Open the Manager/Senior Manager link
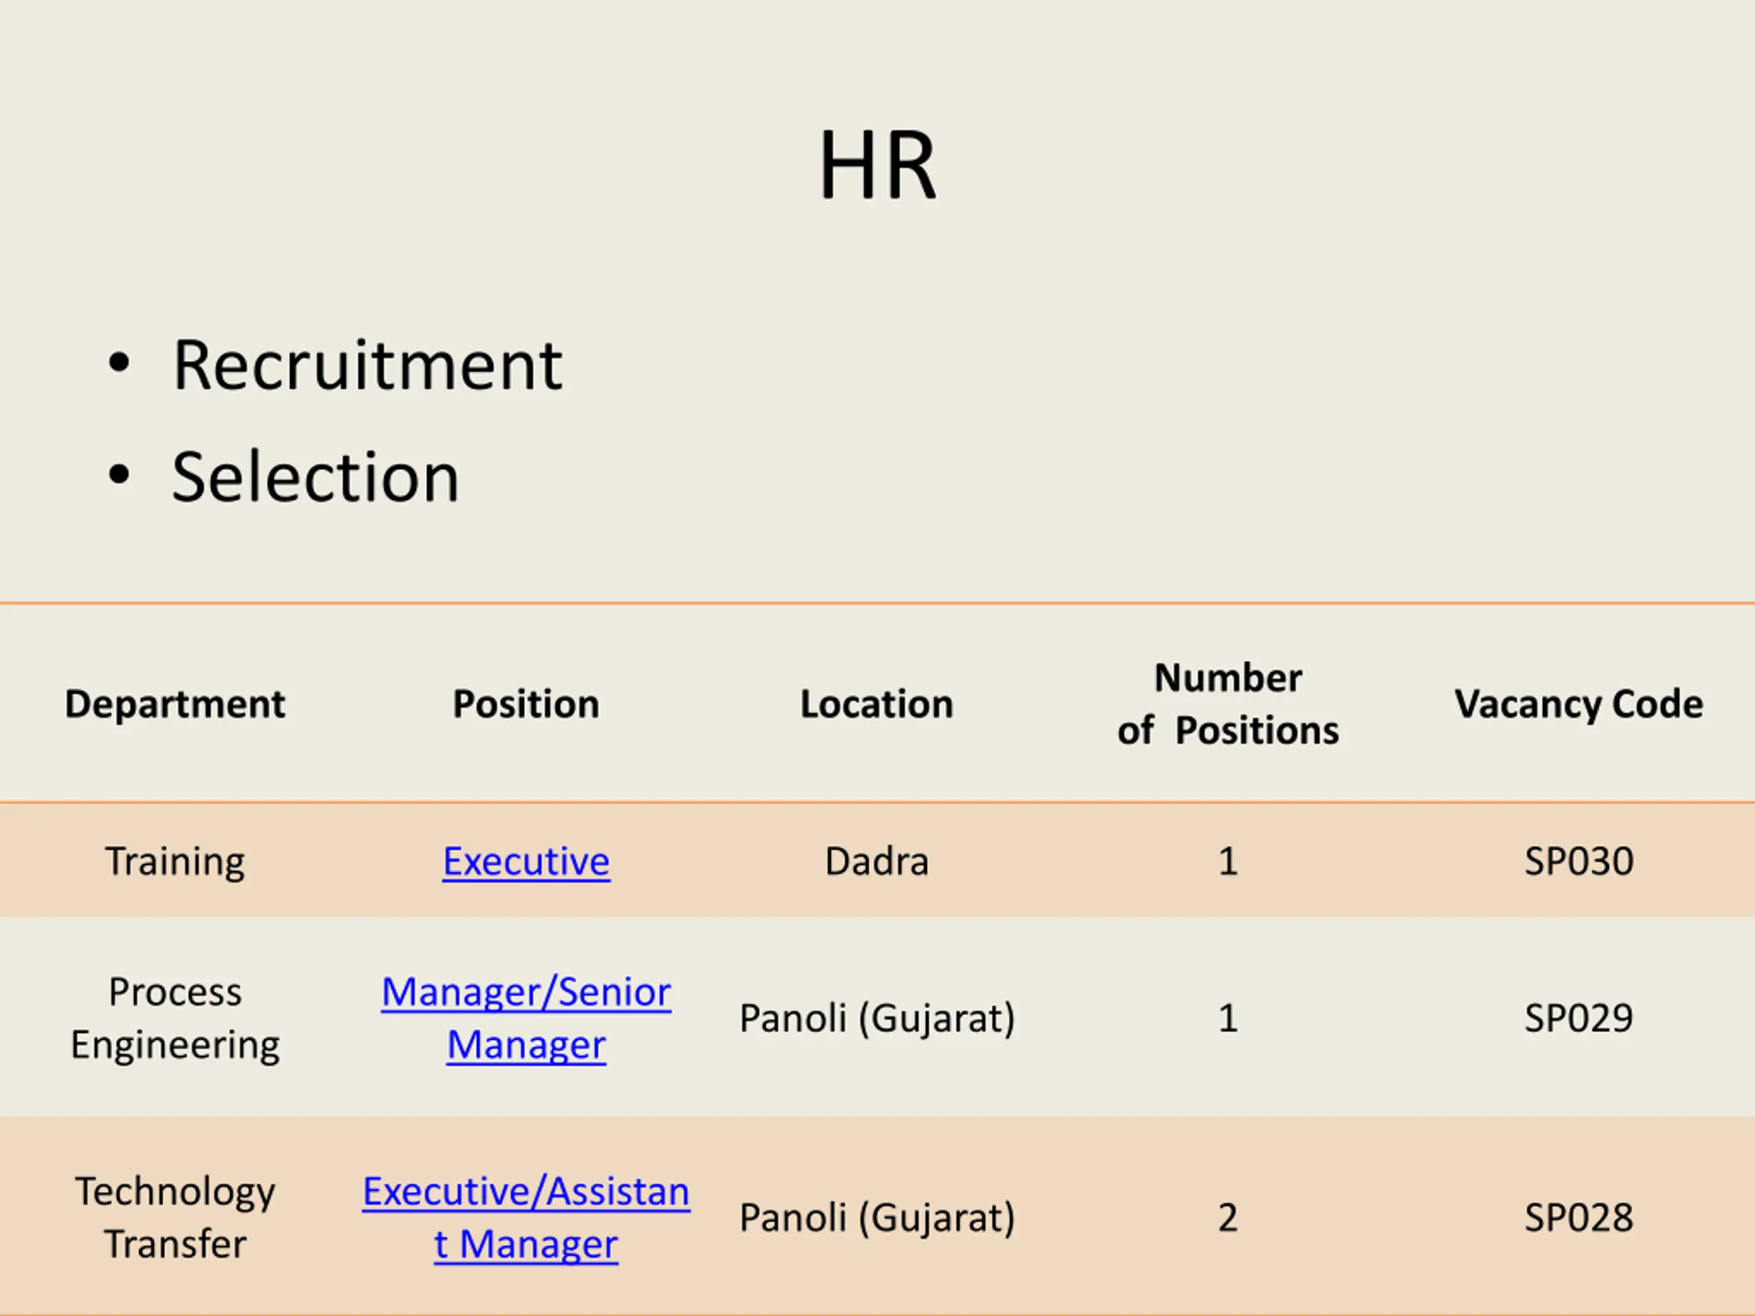This screenshot has width=1755, height=1316. pyautogui.click(x=526, y=1018)
